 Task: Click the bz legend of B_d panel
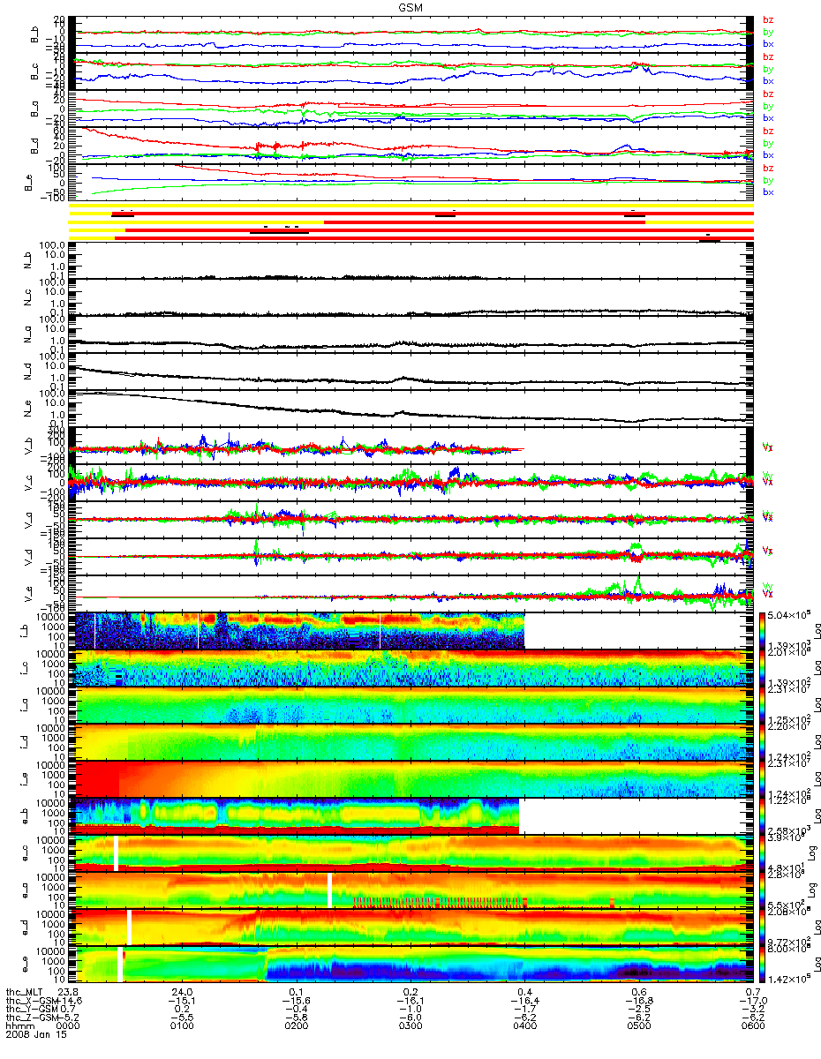768,131
